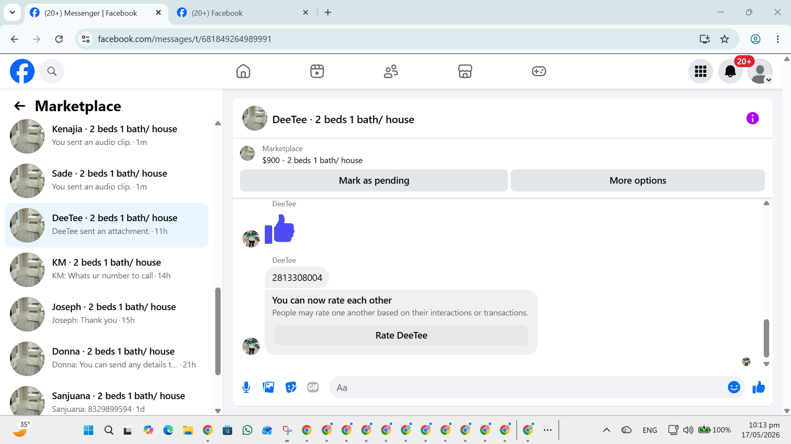Open Microsoft Edge from the taskbar
This screenshot has height=444, width=791.
168,430
